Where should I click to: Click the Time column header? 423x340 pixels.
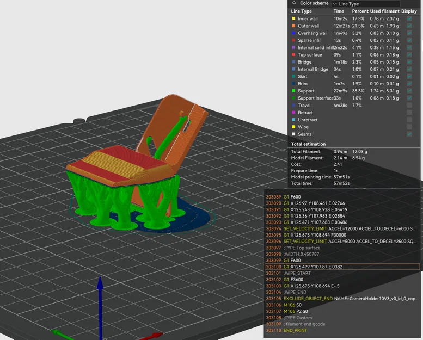click(339, 11)
